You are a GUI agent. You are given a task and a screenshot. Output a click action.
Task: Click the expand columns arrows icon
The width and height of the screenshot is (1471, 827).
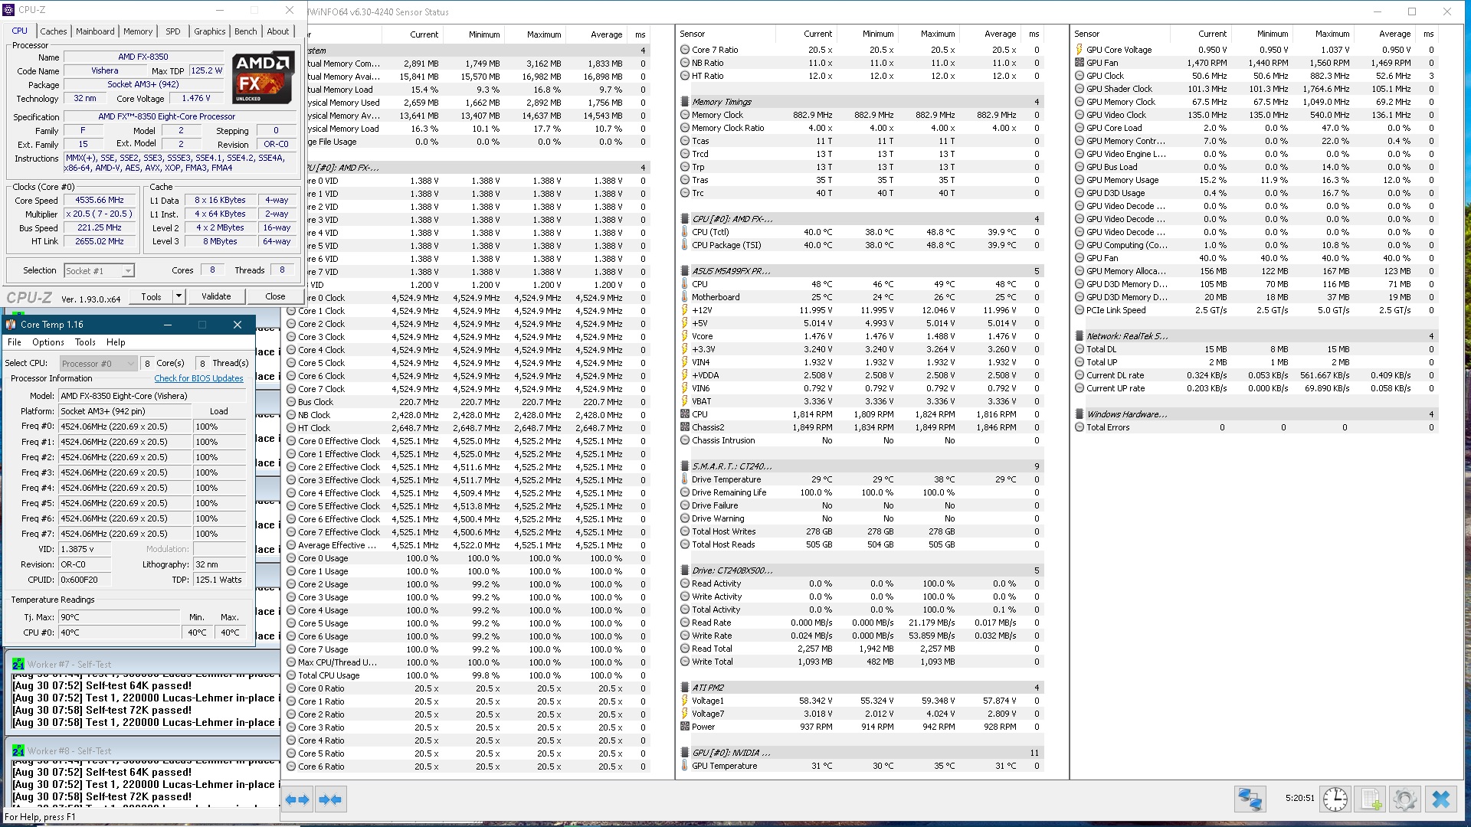[297, 799]
